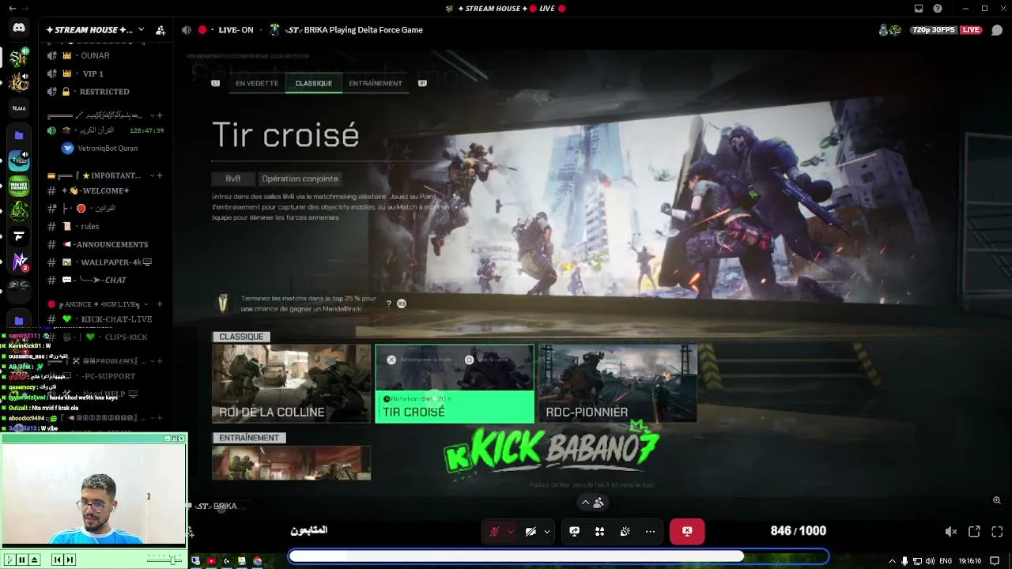Open the N.MA server
This screenshot has height=569, width=1012.
click(19, 107)
